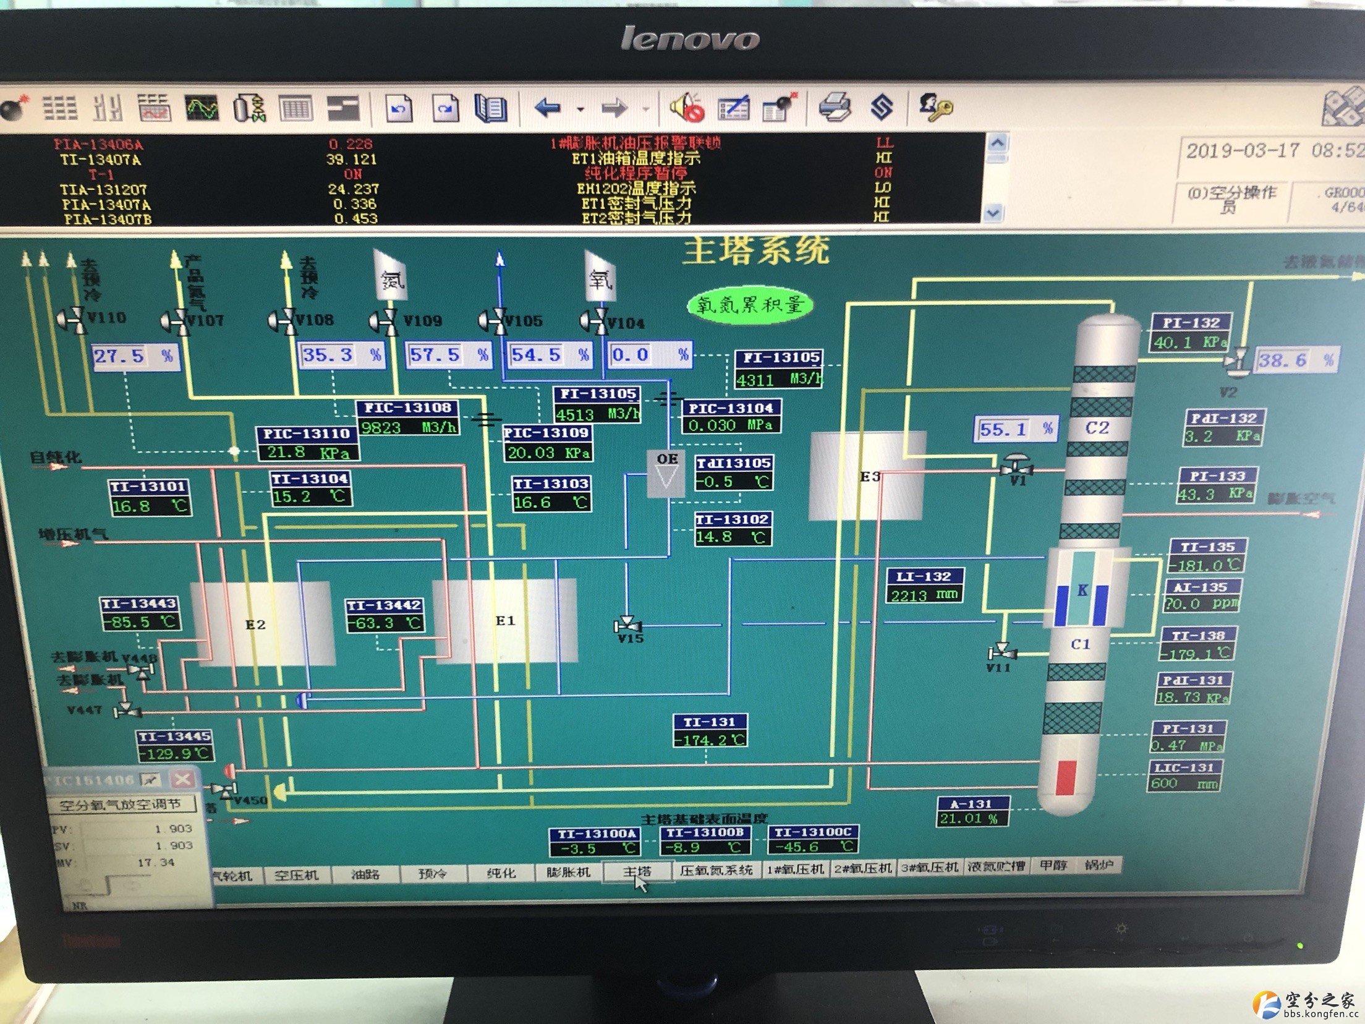Go to next page document icon
This screenshot has height=1024, width=1365.
click(x=445, y=109)
